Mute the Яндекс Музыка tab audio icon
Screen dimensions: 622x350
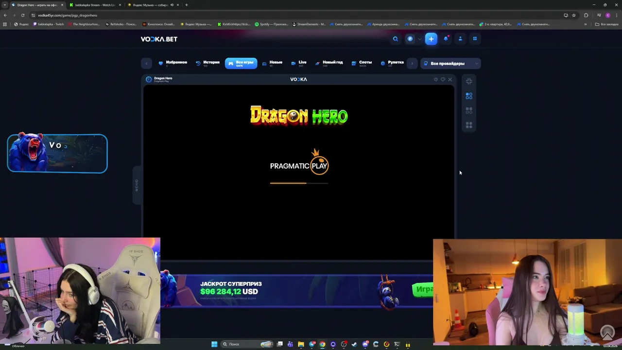click(172, 5)
